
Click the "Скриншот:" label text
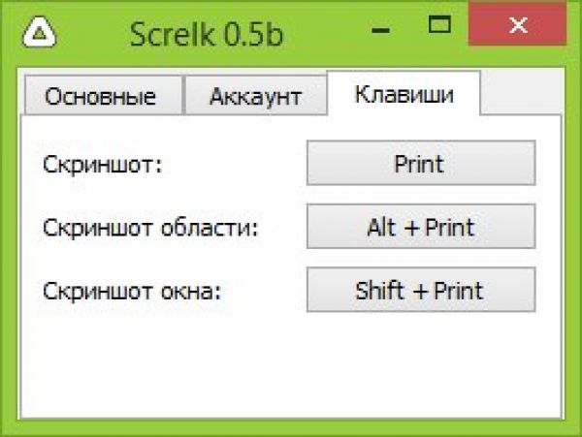click(102, 165)
